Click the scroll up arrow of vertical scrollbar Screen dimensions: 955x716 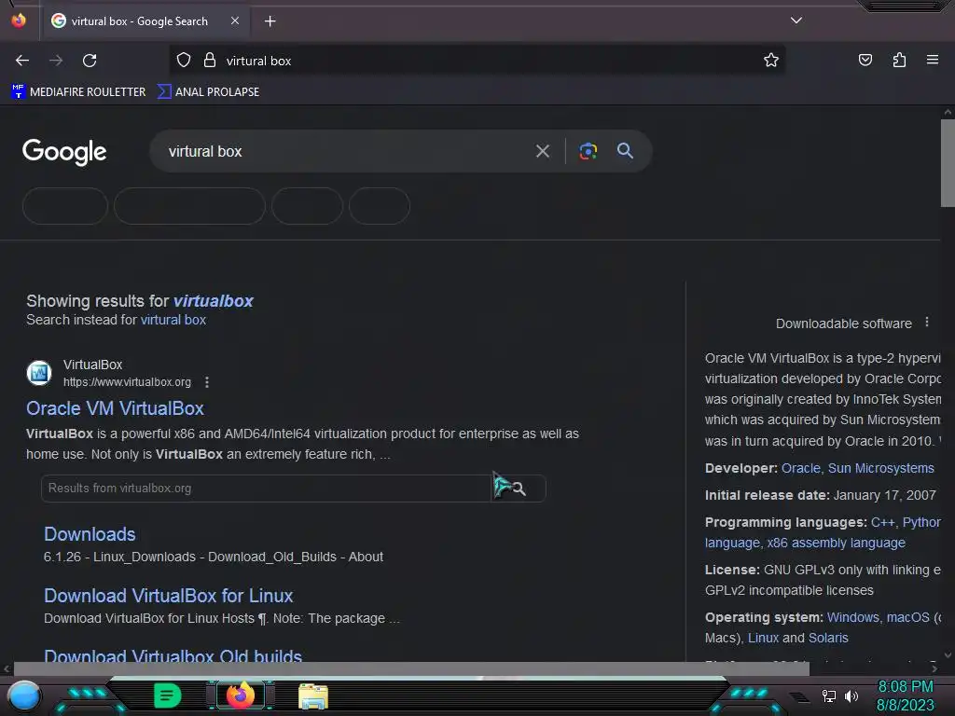[948, 112]
